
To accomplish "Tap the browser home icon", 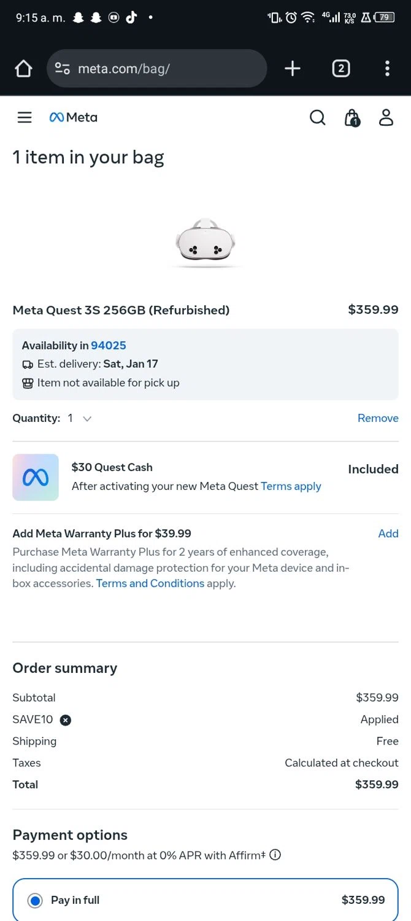I will pyautogui.click(x=23, y=69).
